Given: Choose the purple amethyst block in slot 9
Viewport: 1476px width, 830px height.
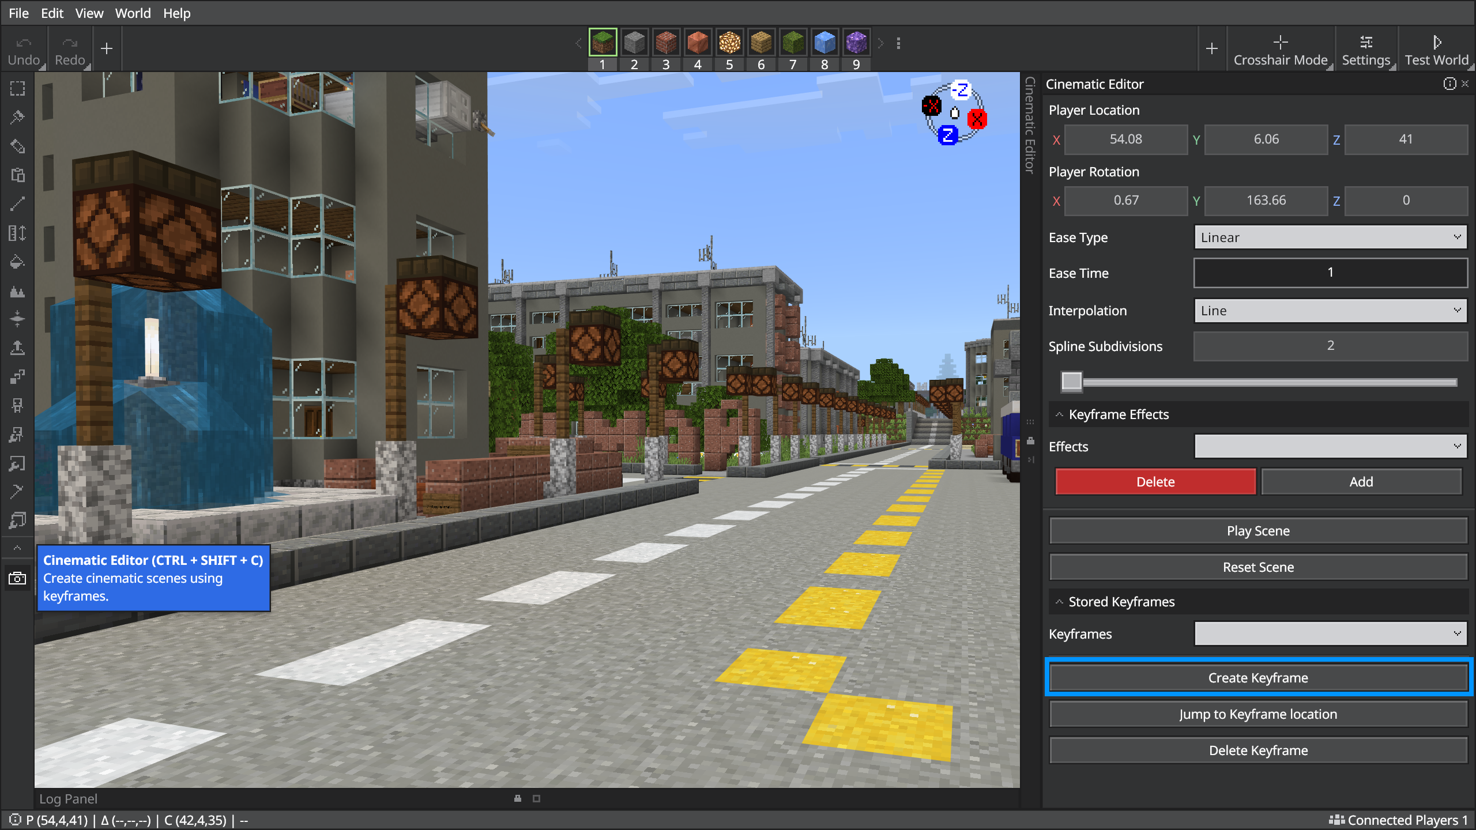Looking at the screenshot, I should pos(856,42).
